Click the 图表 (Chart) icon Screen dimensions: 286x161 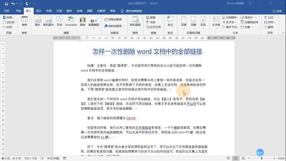[x=83, y=21]
